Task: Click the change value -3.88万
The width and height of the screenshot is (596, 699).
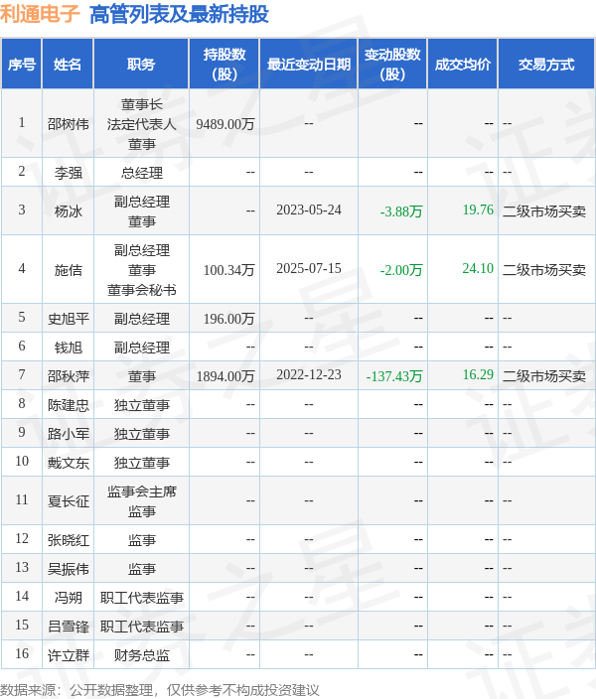Action: tap(401, 210)
